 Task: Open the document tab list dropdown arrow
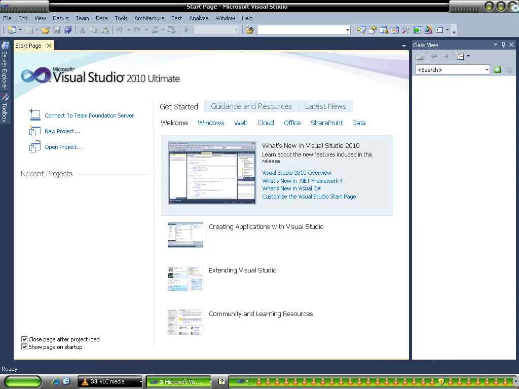404,46
